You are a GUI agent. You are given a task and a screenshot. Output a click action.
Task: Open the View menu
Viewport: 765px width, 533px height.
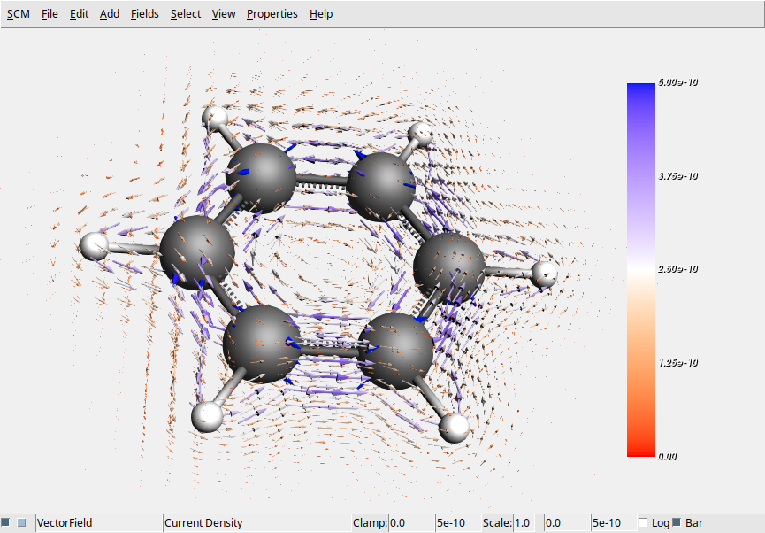pyautogui.click(x=223, y=13)
